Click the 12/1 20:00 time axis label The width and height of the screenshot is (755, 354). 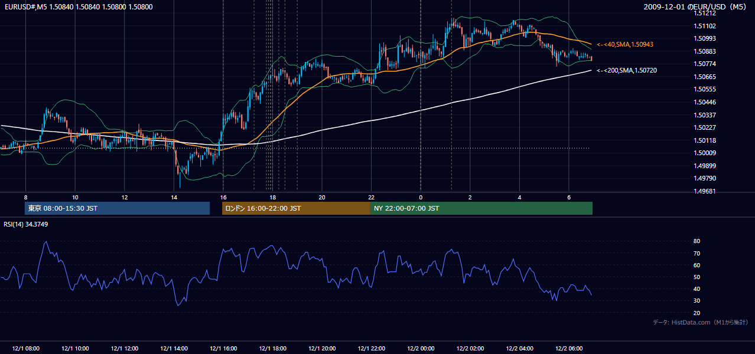click(322, 349)
